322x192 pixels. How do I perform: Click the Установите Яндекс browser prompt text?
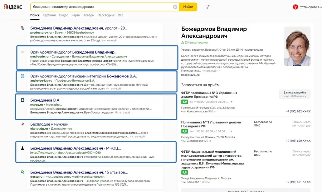(311, 7)
